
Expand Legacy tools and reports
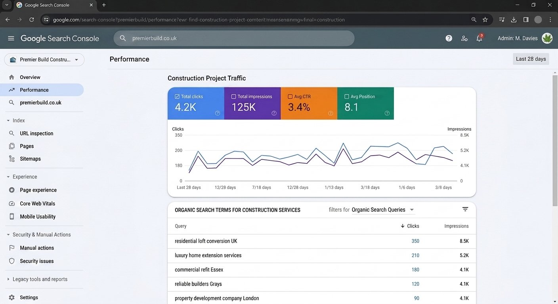tap(8, 279)
